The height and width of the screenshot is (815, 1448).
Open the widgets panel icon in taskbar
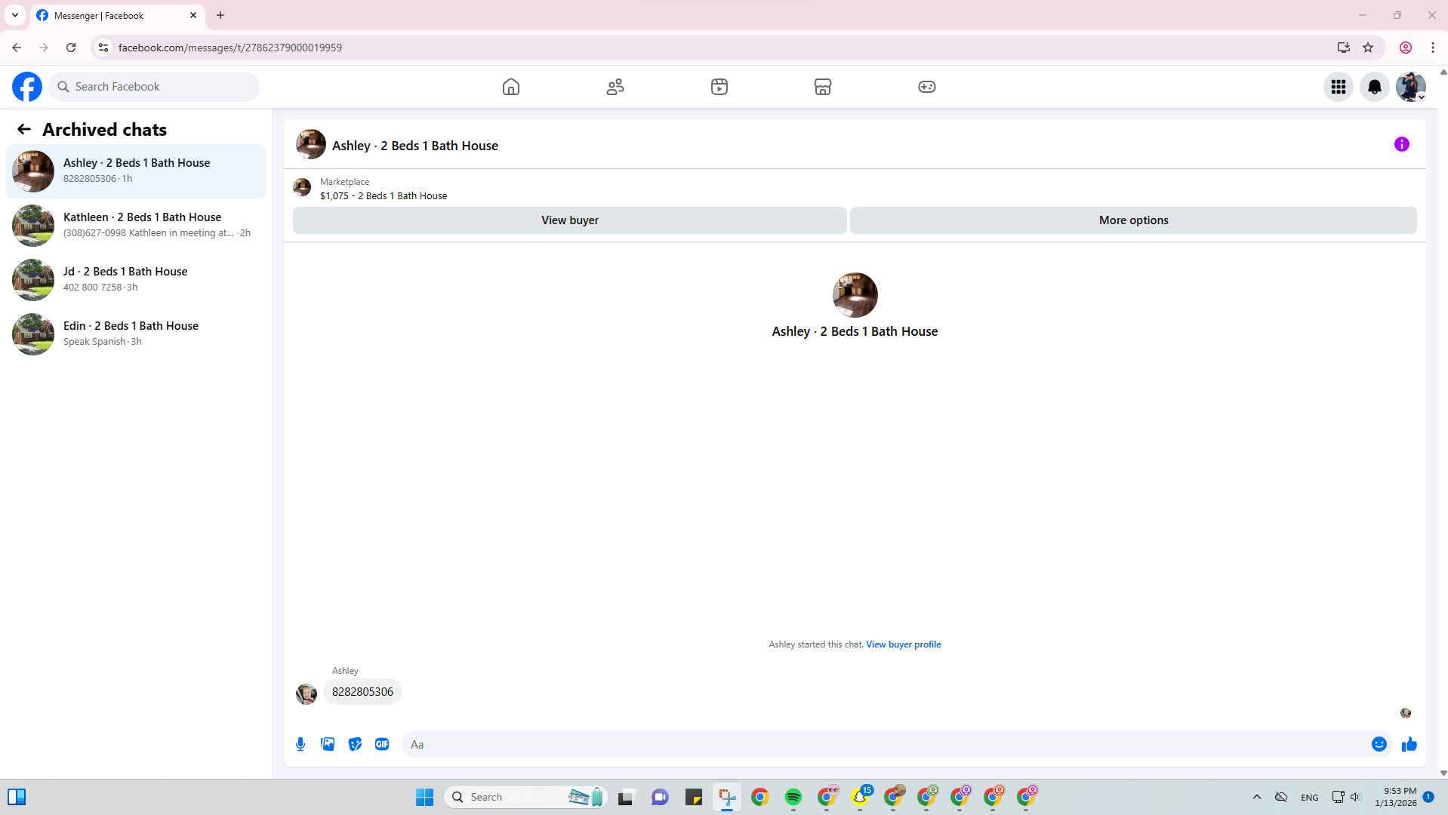pyautogui.click(x=17, y=797)
